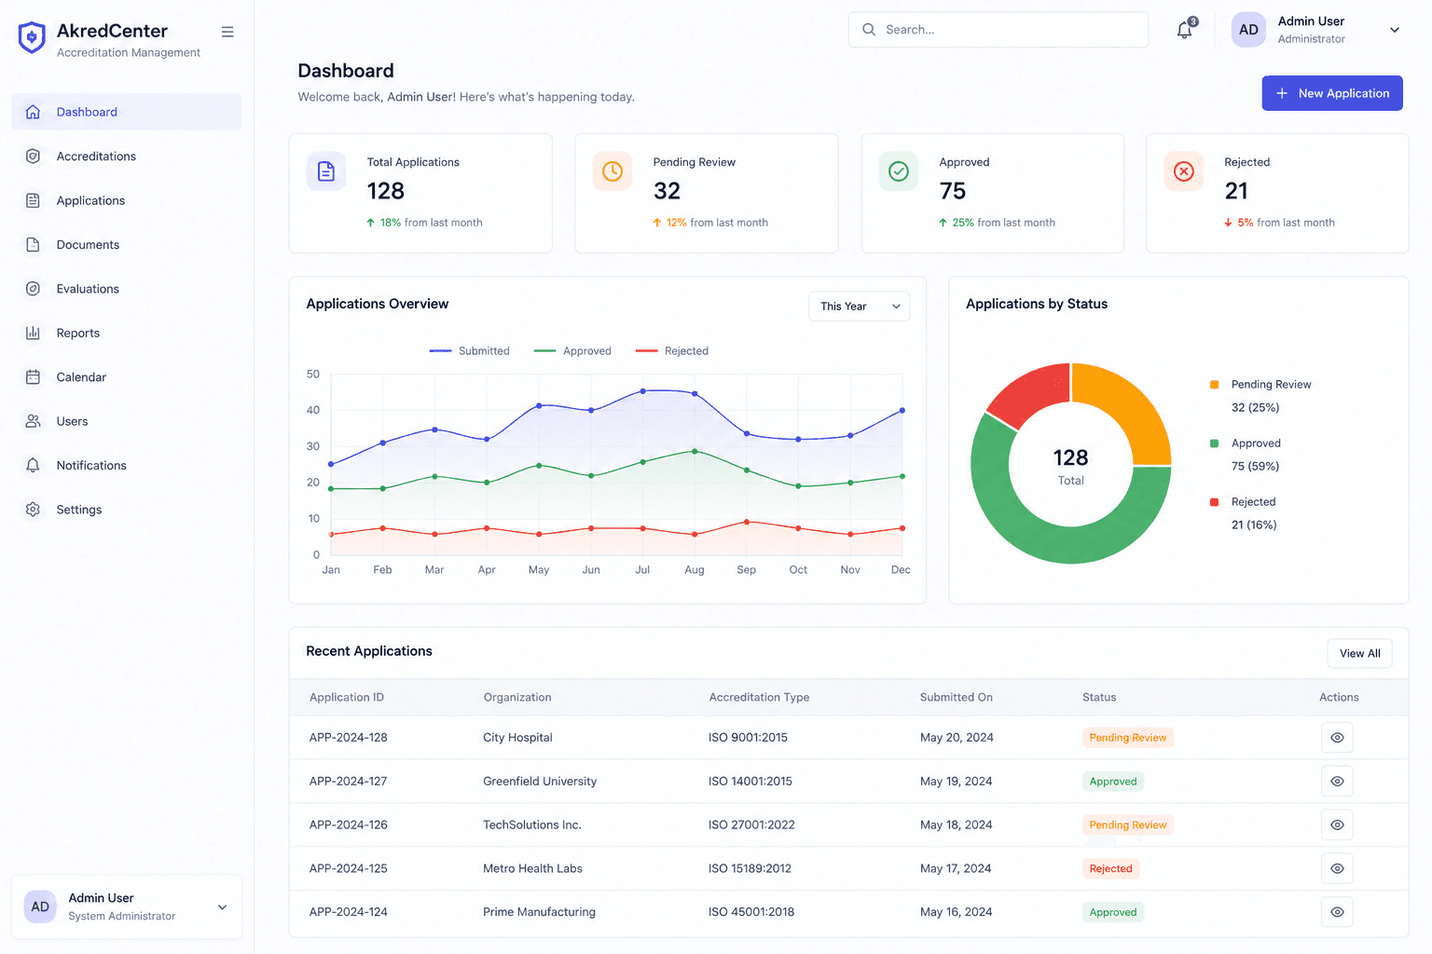Toggle Approved in the donut legend

tap(1246, 443)
